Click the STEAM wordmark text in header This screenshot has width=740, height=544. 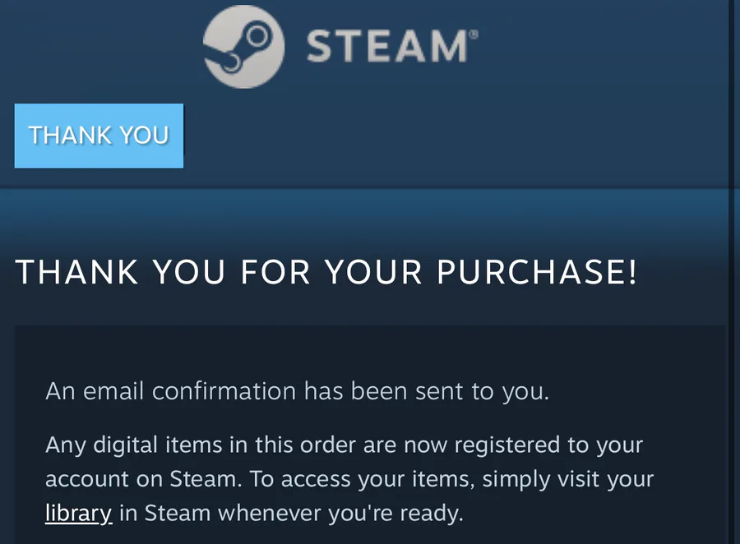(x=387, y=46)
